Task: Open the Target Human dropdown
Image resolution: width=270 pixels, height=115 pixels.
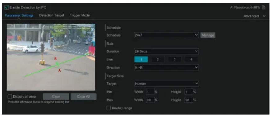Action: point(166,84)
